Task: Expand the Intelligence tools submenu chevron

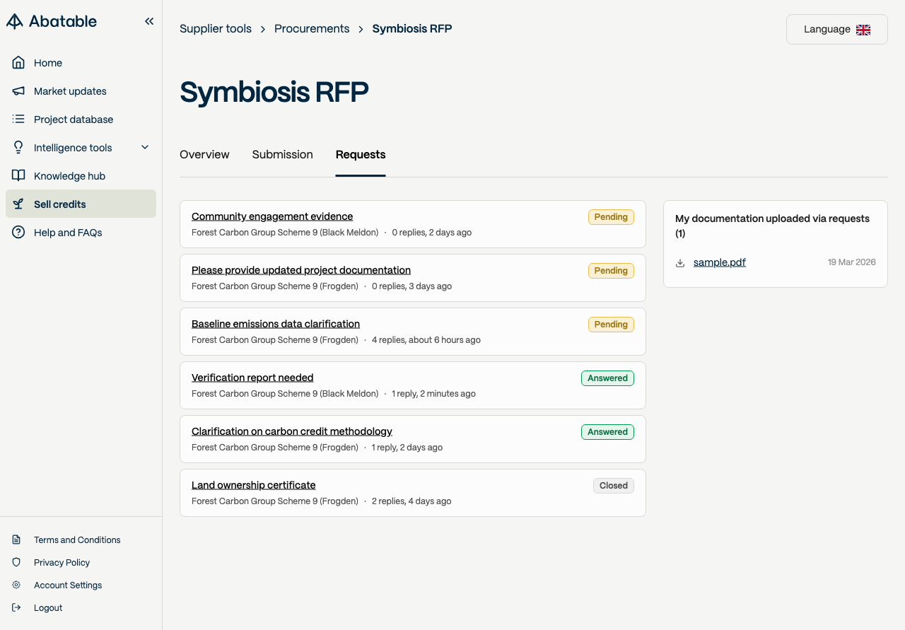Action: [145, 147]
